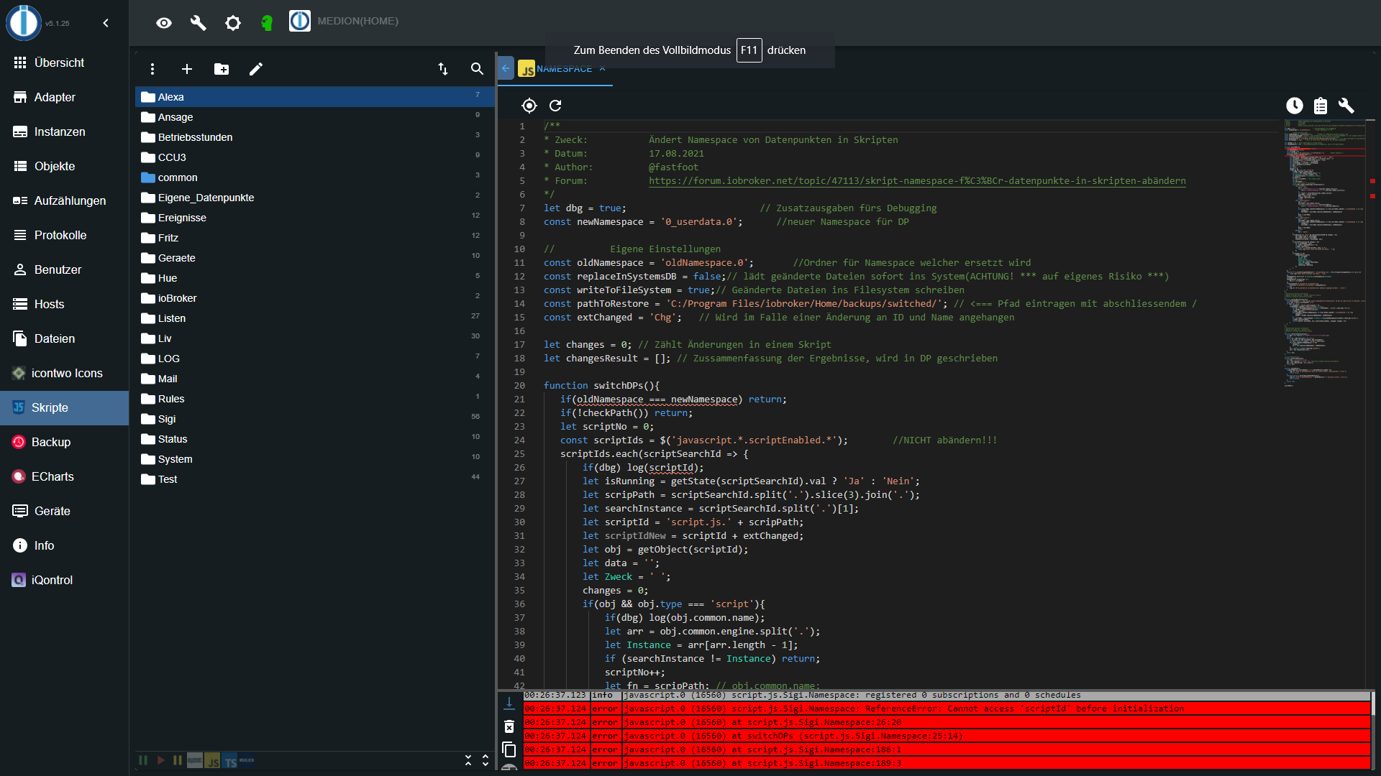Click the ioBroker host logo beside MEDION(HOME)
1381x776 pixels.
coord(300,21)
